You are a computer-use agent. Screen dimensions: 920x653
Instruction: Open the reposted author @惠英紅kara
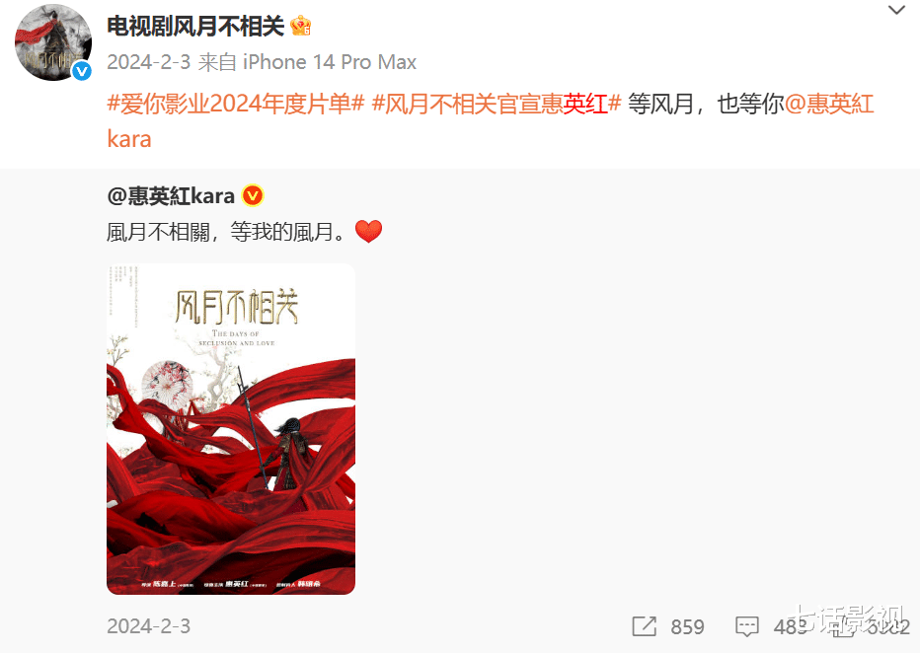click(171, 195)
